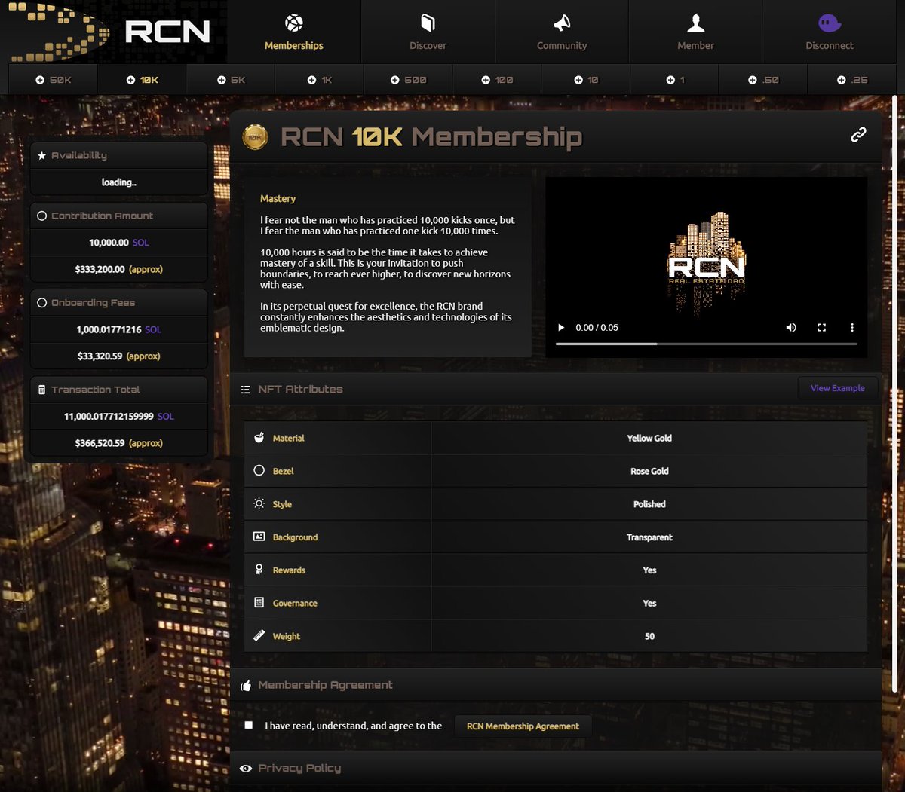The width and height of the screenshot is (905, 792).
Task: Copy membership page link icon
Action: pos(858,135)
